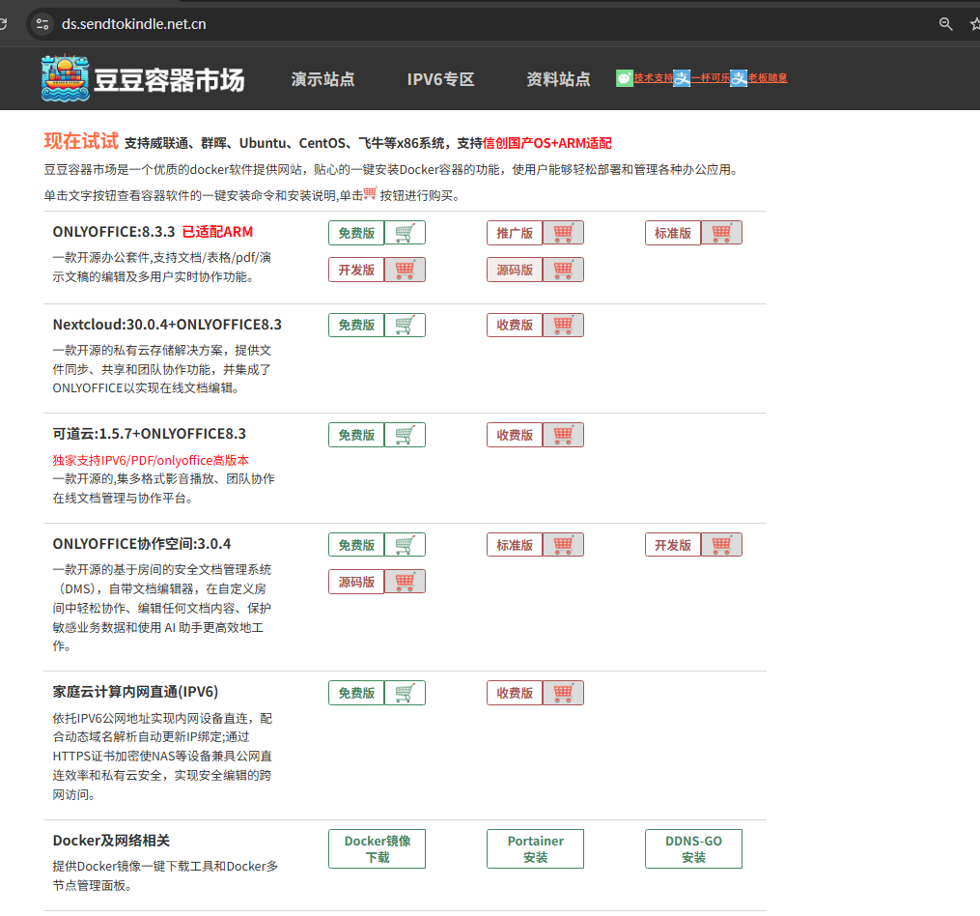Go to the IPV6专区 section
This screenshot has height=916, width=980.
[x=440, y=79]
